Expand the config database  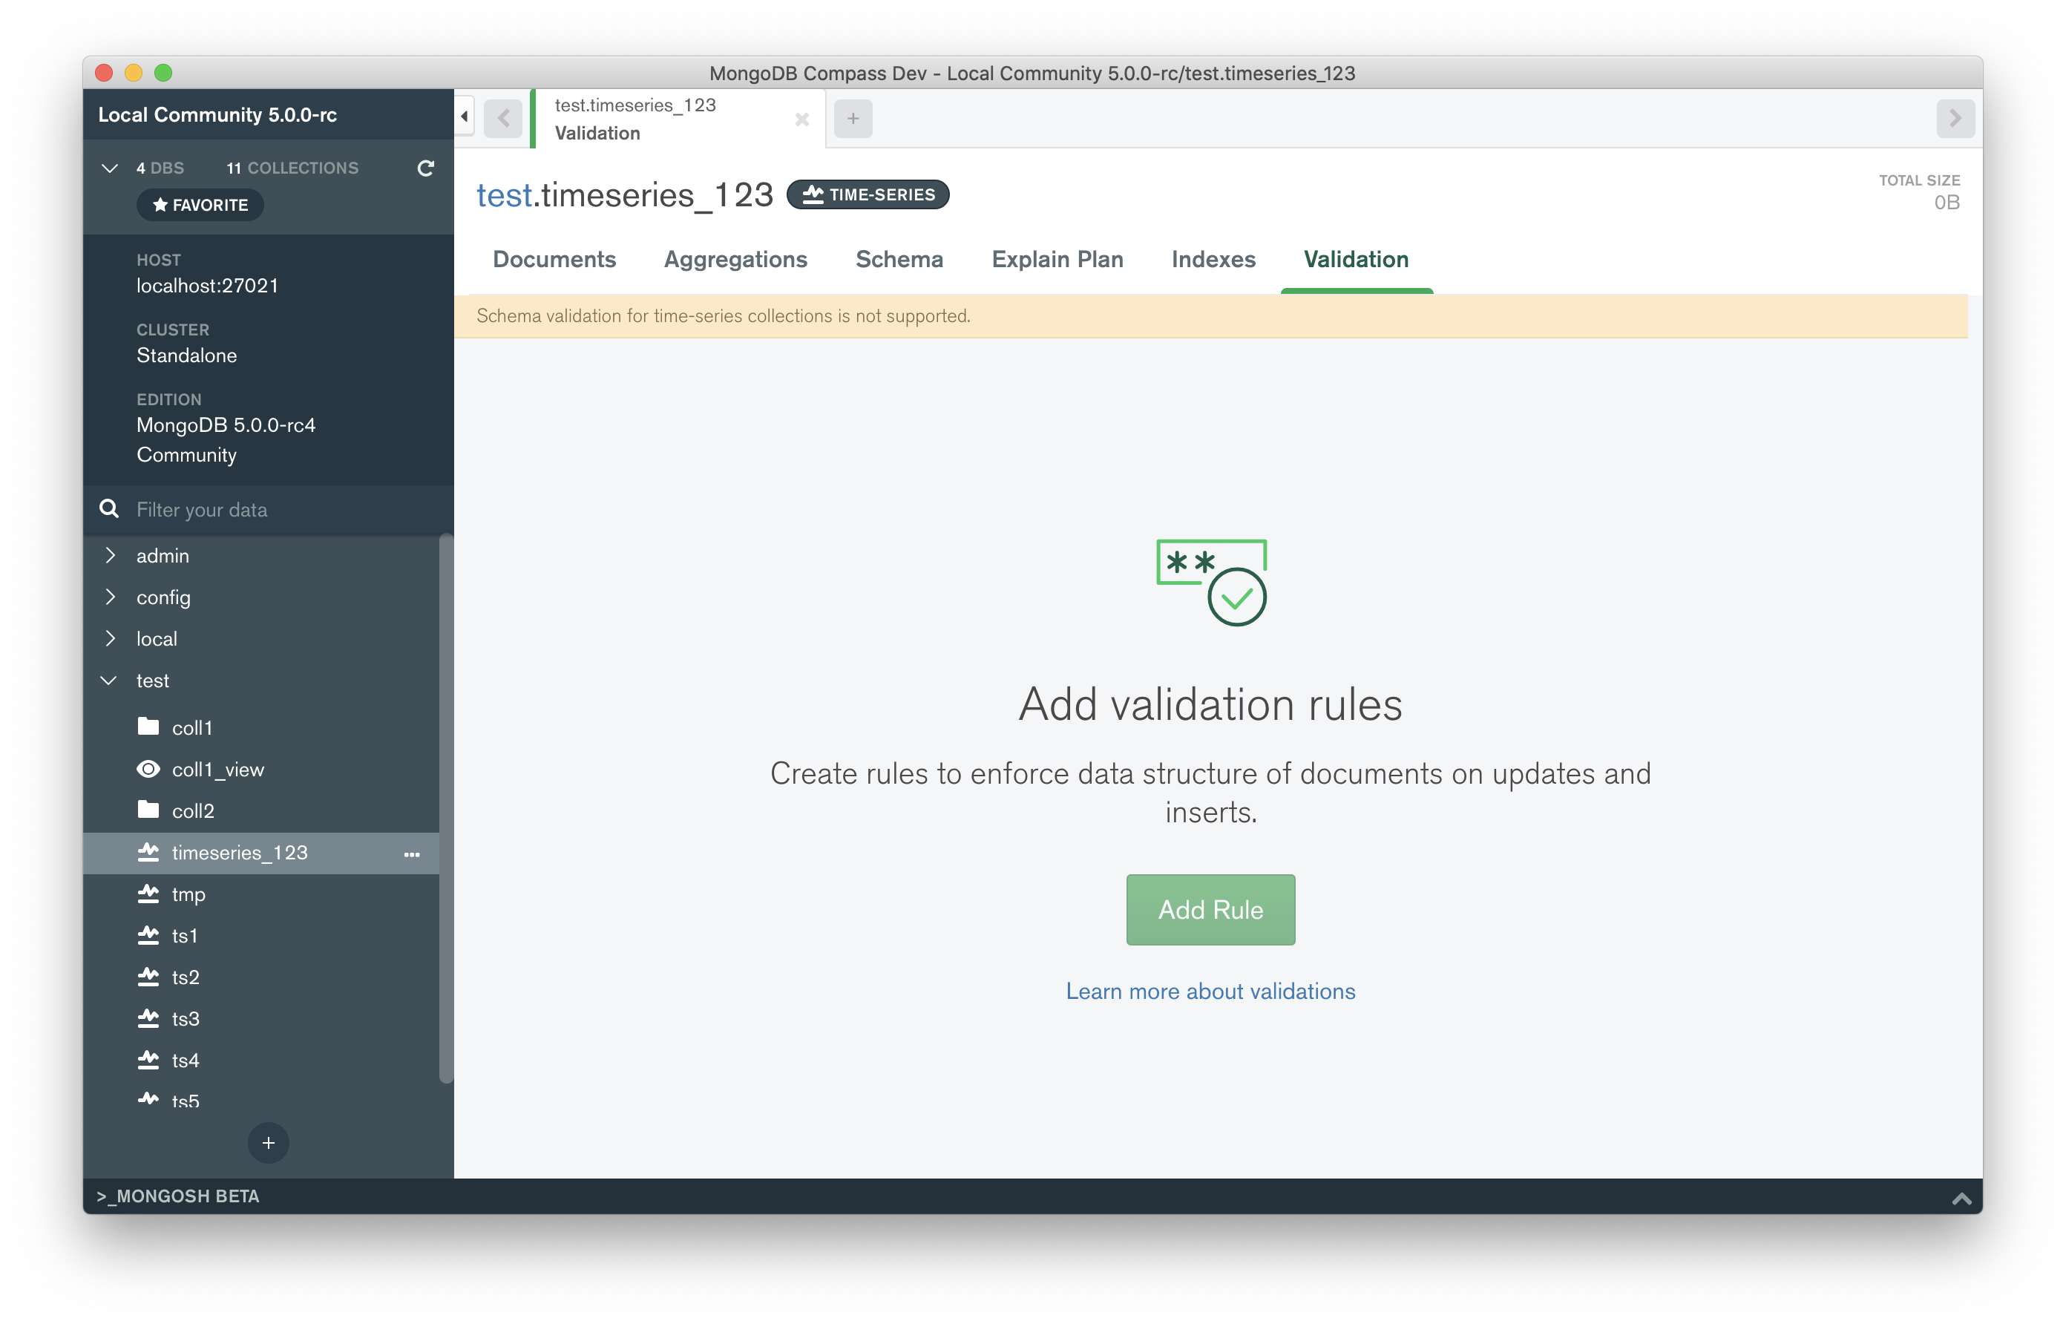[110, 597]
